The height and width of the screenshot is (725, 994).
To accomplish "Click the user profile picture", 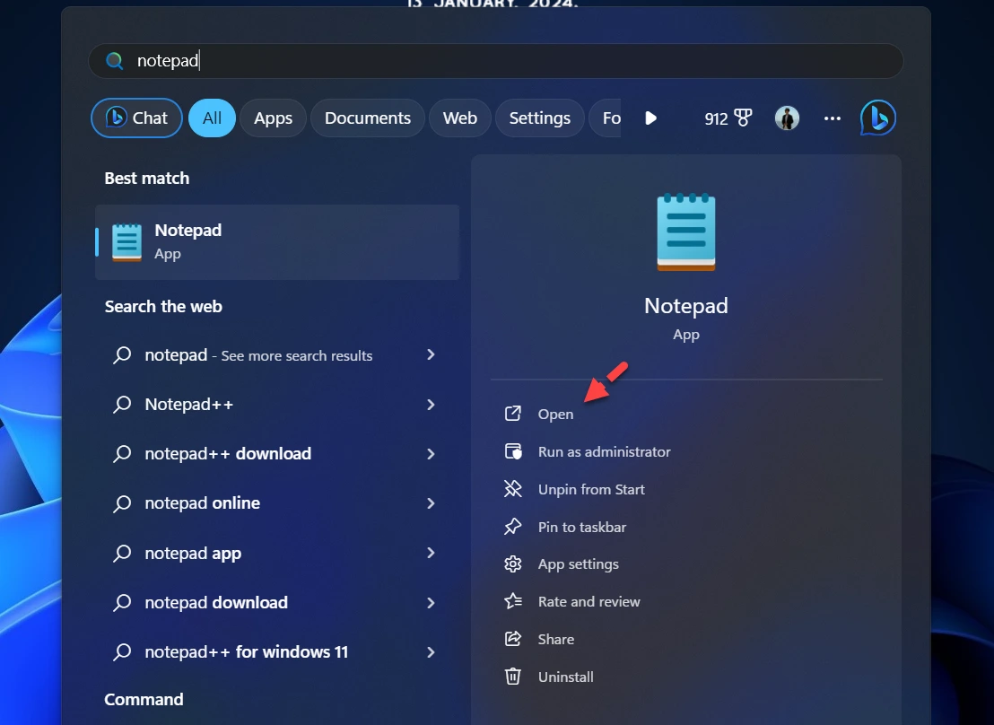I will tap(787, 118).
